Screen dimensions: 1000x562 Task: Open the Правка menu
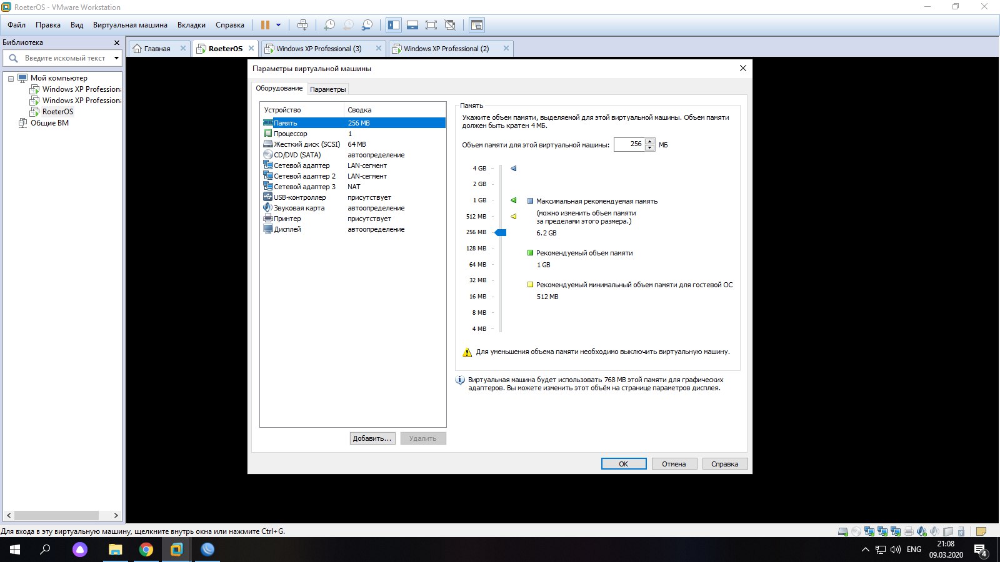(x=48, y=25)
